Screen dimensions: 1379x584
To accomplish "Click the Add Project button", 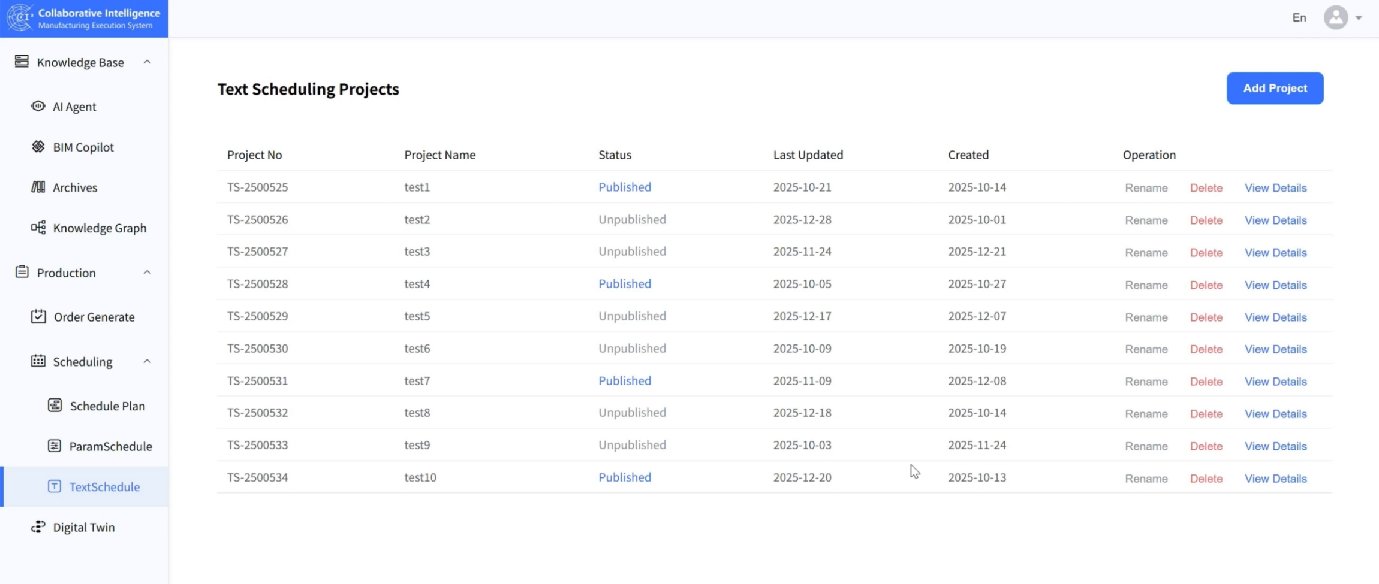I will pyautogui.click(x=1275, y=88).
